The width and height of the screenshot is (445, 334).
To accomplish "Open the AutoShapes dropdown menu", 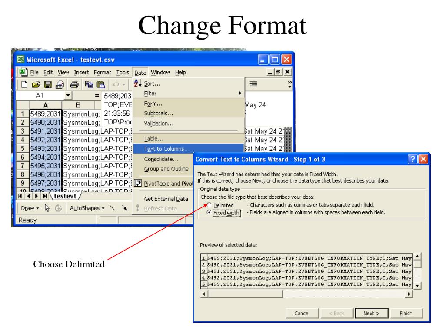I will (87, 208).
